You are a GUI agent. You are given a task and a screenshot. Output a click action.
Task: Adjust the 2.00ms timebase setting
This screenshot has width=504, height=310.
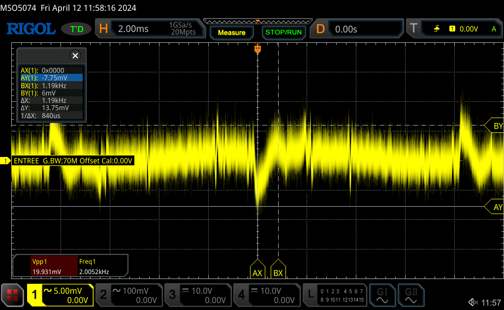tap(133, 29)
